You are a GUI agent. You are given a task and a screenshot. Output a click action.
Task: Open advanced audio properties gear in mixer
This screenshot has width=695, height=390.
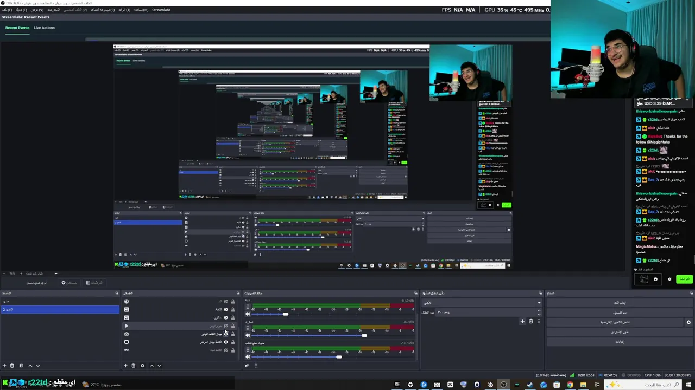247,366
